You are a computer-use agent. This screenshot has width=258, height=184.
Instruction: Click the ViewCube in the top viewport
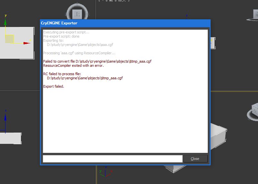point(77,13)
